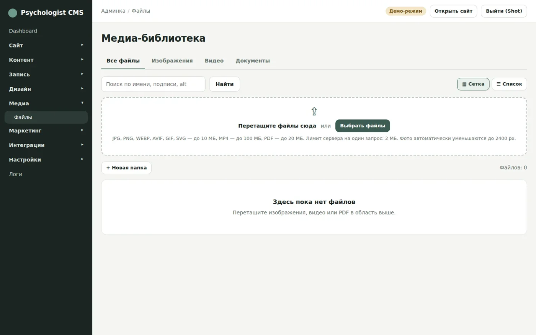The width and height of the screenshot is (536, 335).
Task: Open Dashboard in the sidebar
Action: [x=46, y=31]
